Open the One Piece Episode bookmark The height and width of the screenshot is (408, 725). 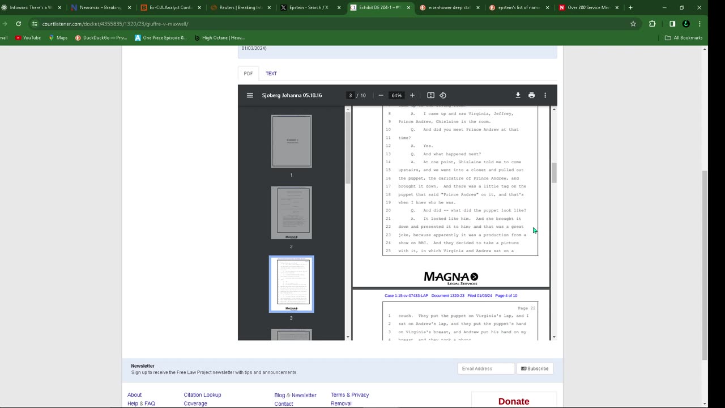160,38
